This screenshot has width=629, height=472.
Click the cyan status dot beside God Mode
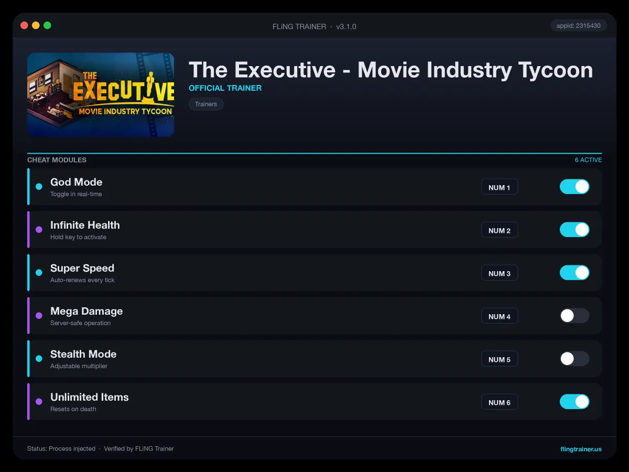pyautogui.click(x=39, y=187)
